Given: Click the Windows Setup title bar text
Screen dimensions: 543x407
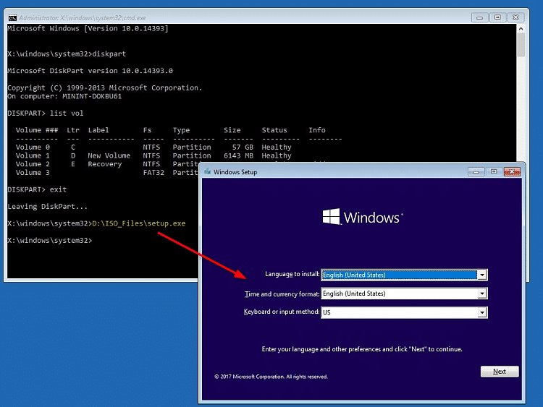Looking at the screenshot, I should point(235,172).
